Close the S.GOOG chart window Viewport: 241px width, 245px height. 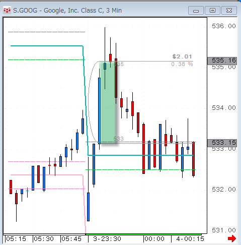click(229, 11)
